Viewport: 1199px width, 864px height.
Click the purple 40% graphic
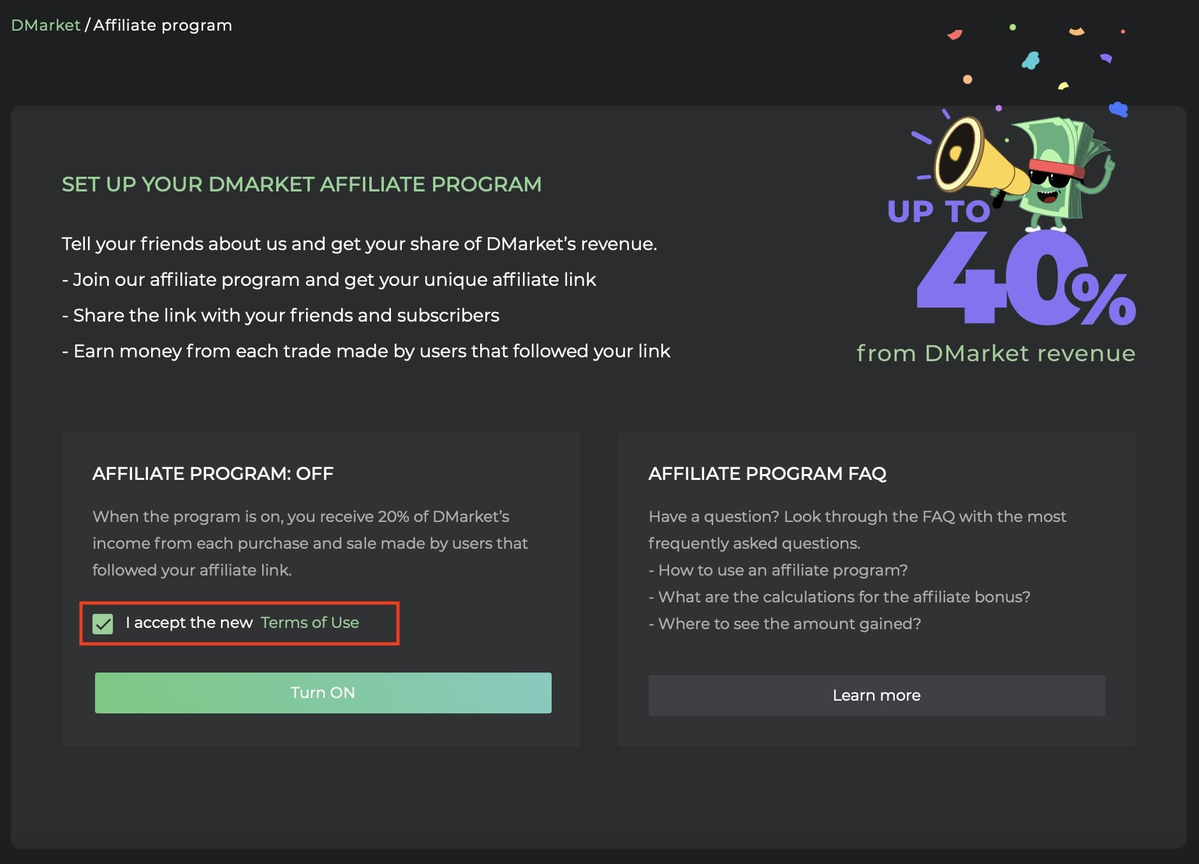click(x=1026, y=278)
